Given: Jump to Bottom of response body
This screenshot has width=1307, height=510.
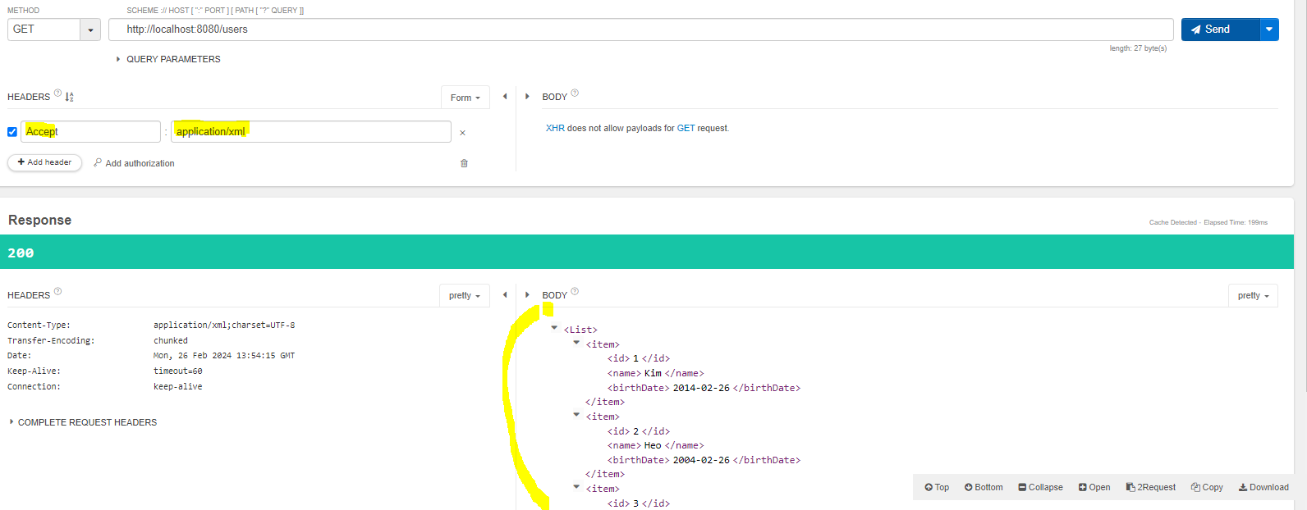Looking at the screenshot, I should (984, 487).
